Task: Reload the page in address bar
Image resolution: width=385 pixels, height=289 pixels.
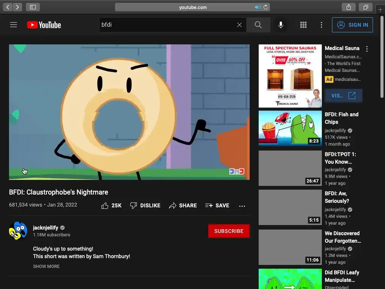Action: 265,7
